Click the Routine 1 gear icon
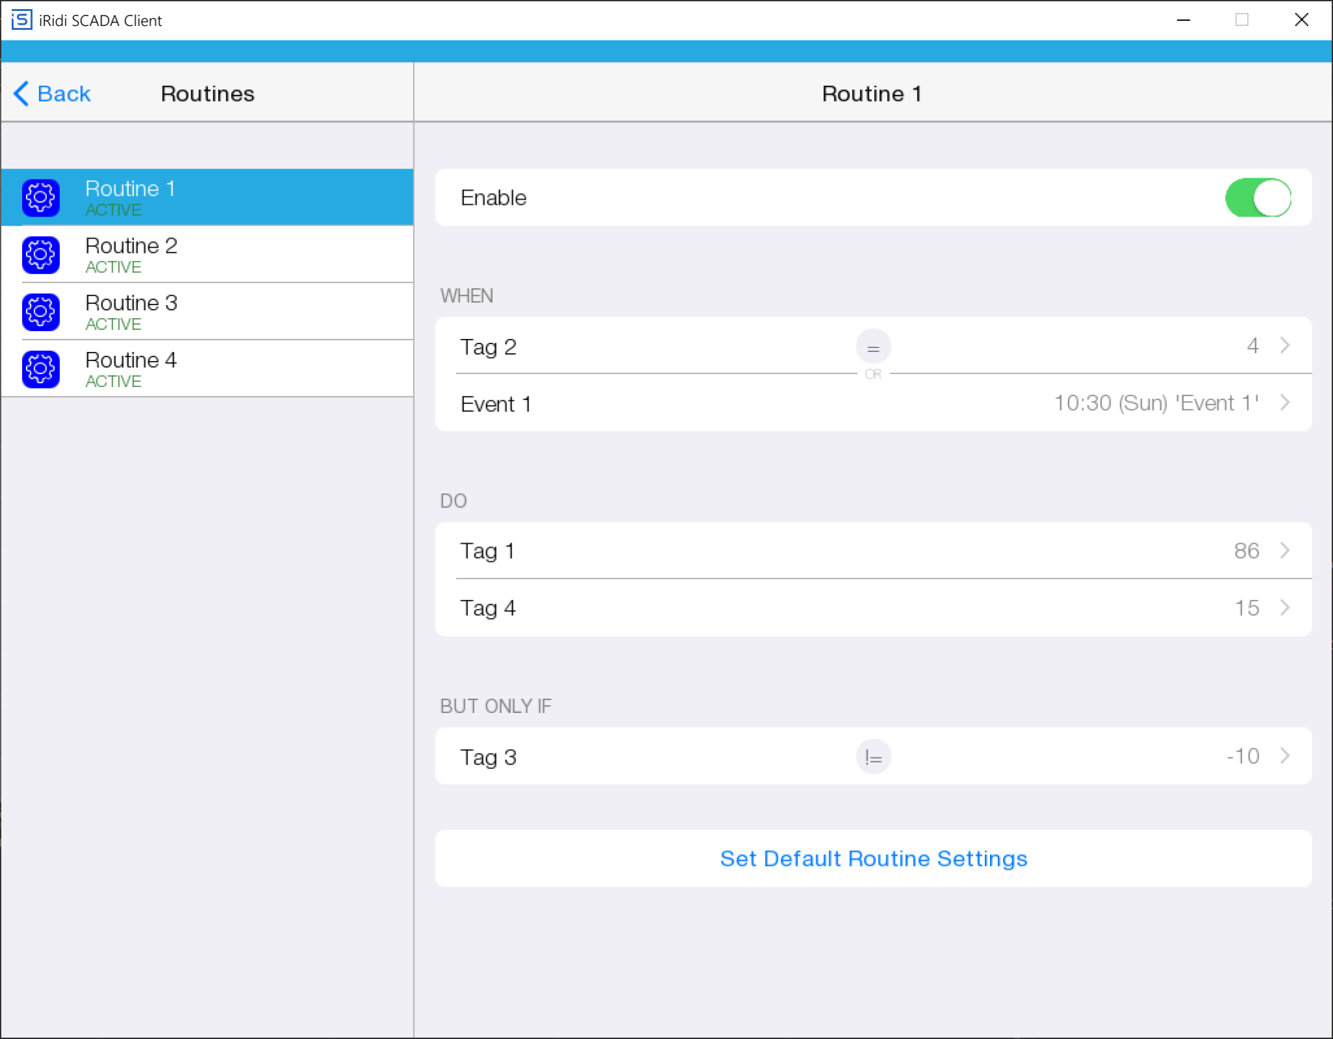Image resolution: width=1333 pixels, height=1039 pixels. tap(40, 198)
